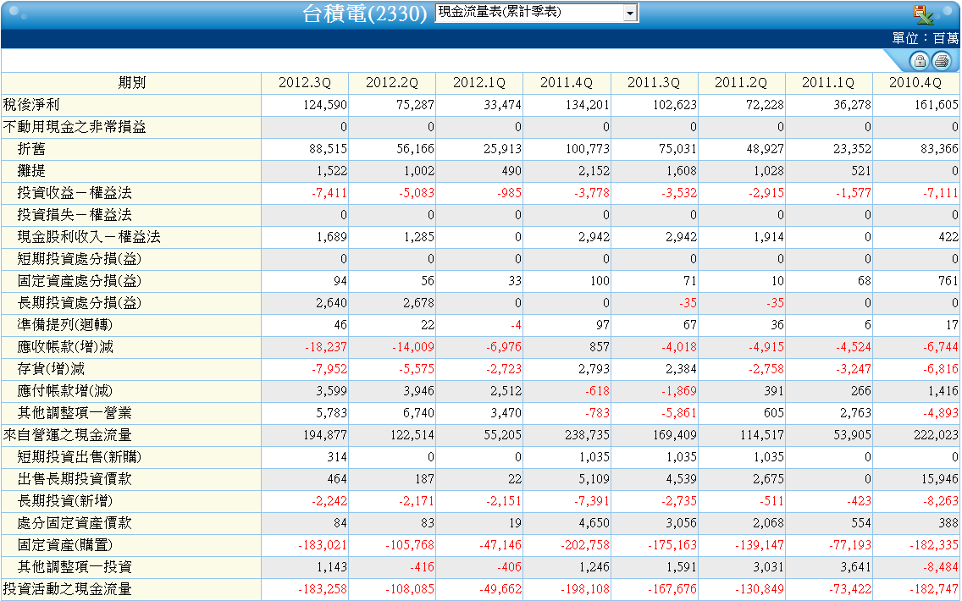Click long-term investment proceeds value 15,946
The width and height of the screenshot is (962, 601).
tap(940, 480)
